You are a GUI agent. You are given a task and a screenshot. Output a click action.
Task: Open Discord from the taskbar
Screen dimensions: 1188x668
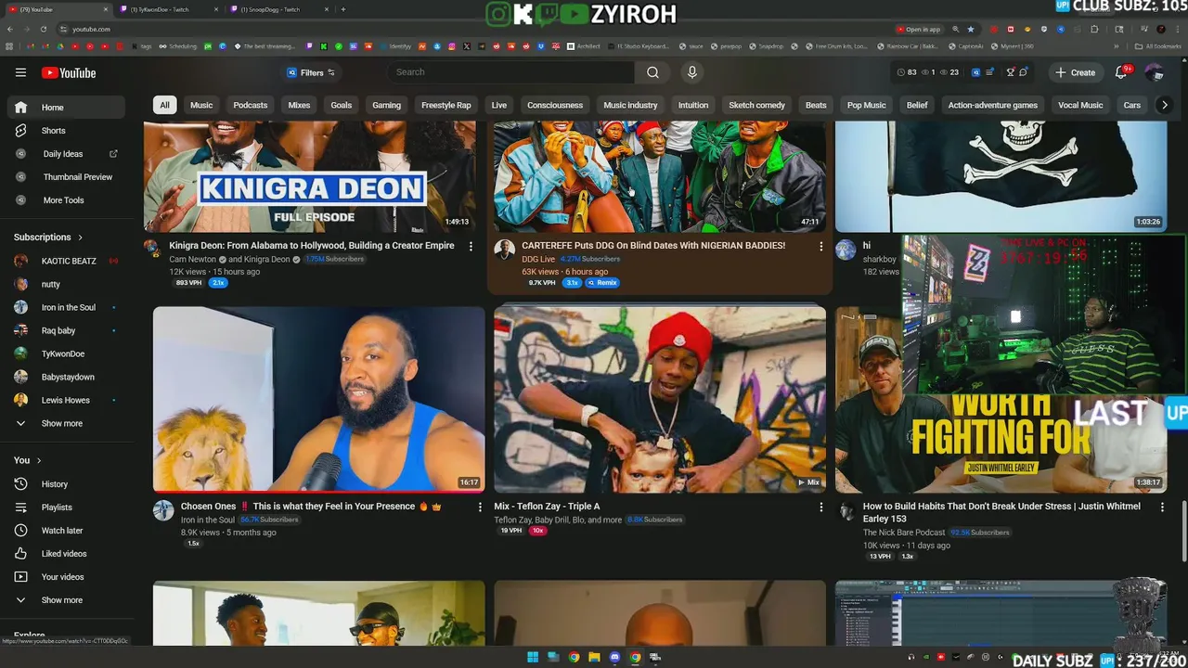(614, 657)
